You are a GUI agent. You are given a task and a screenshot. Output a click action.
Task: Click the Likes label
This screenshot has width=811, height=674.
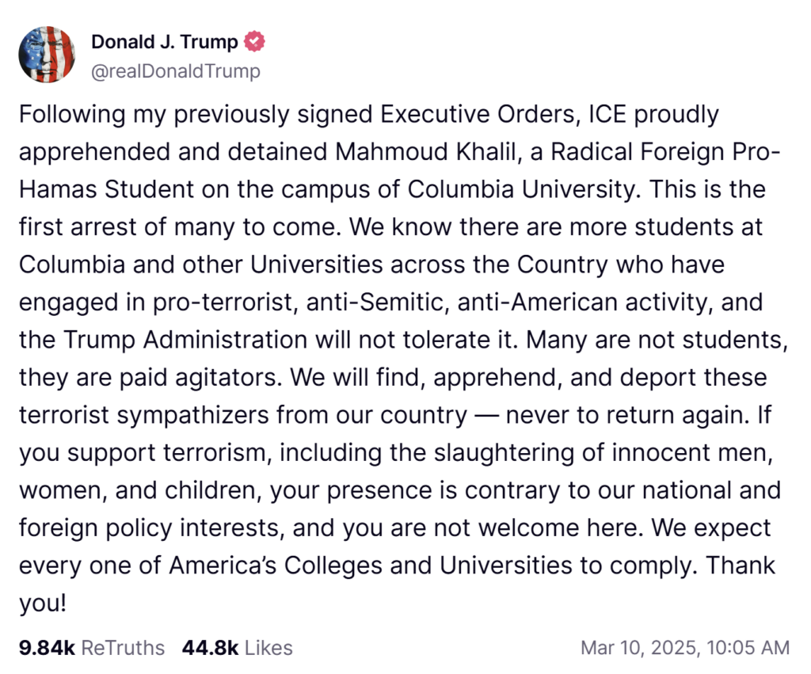pos(268,647)
